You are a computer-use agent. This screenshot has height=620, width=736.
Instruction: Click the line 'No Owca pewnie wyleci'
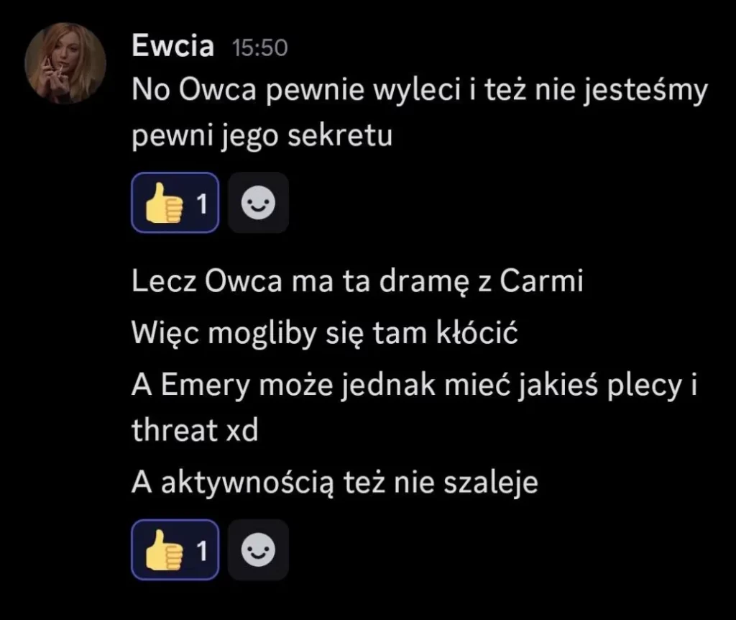(x=420, y=90)
